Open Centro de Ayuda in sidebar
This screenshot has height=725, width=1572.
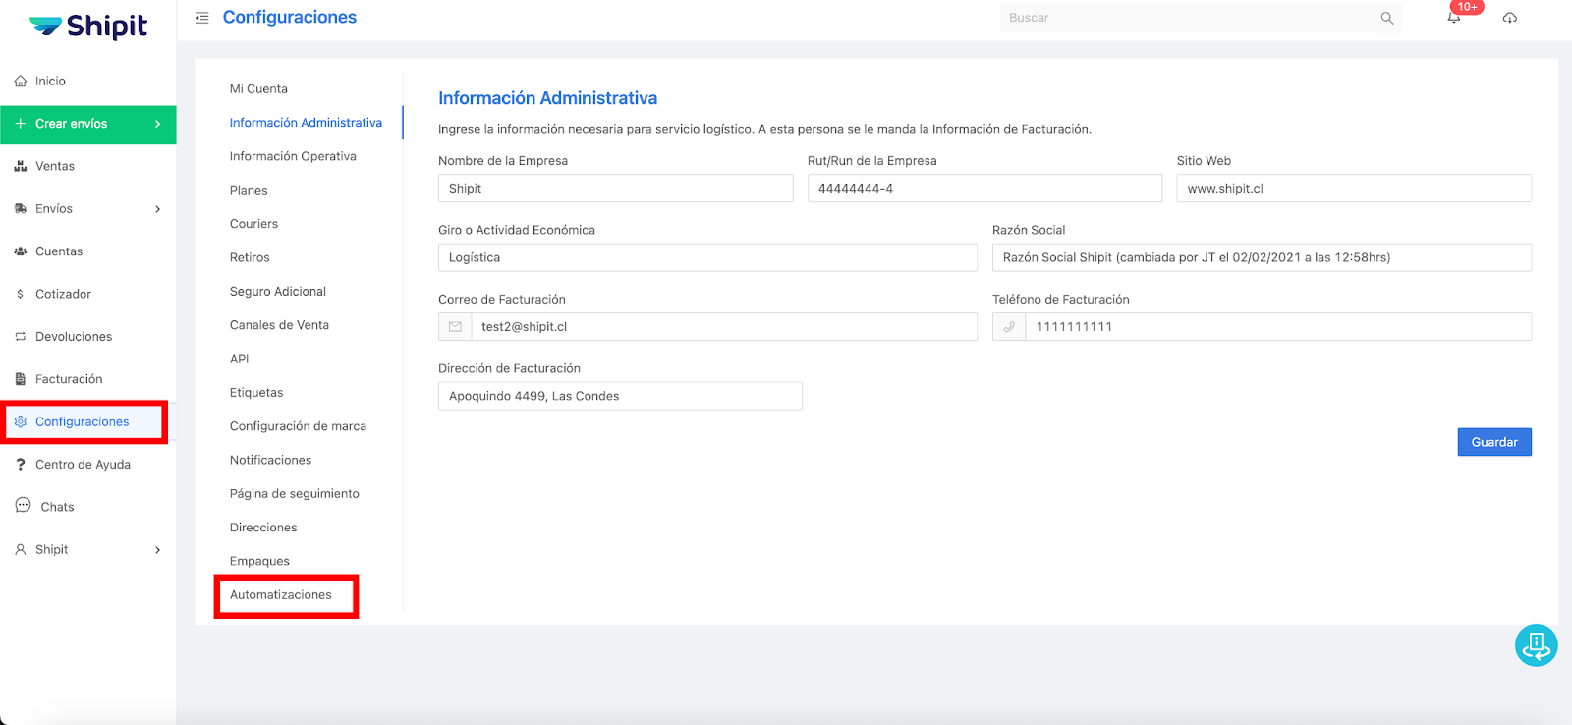point(83,465)
